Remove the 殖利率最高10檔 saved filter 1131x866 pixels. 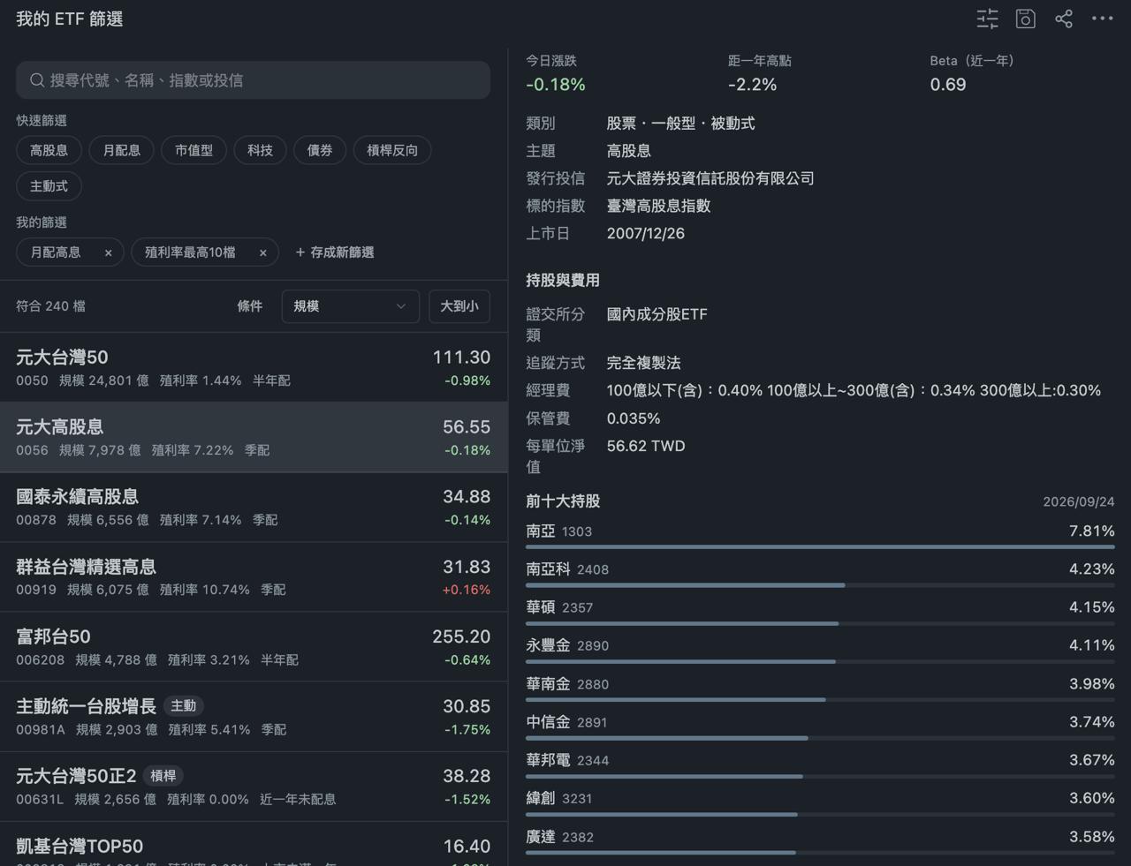(x=262, y=252)
